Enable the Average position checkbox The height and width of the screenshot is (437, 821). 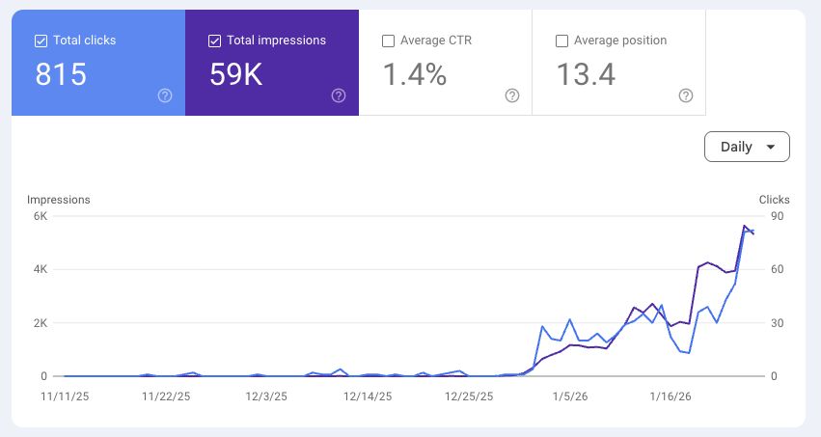[561, 41]
